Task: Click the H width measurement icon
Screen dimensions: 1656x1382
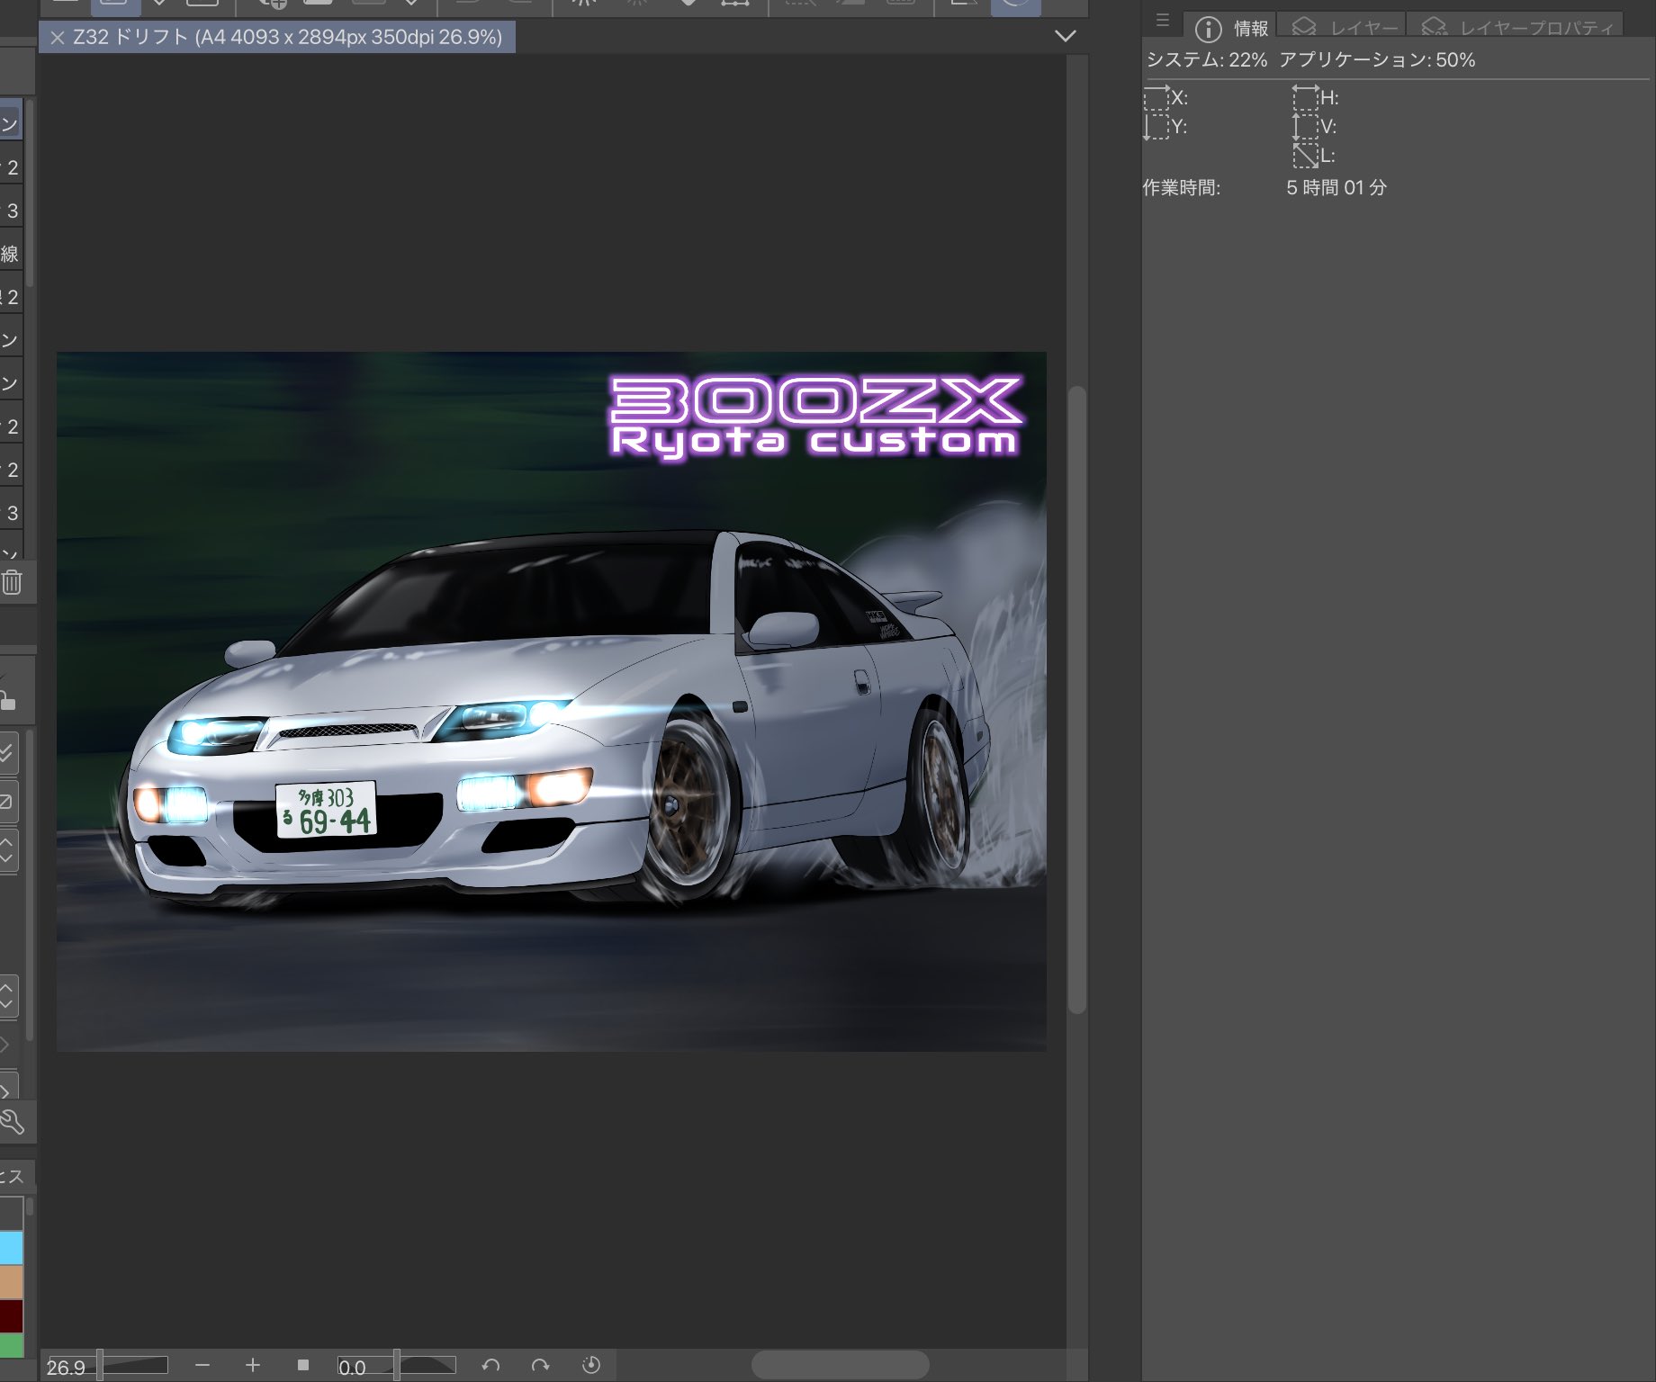Action: coord(1305,97)
